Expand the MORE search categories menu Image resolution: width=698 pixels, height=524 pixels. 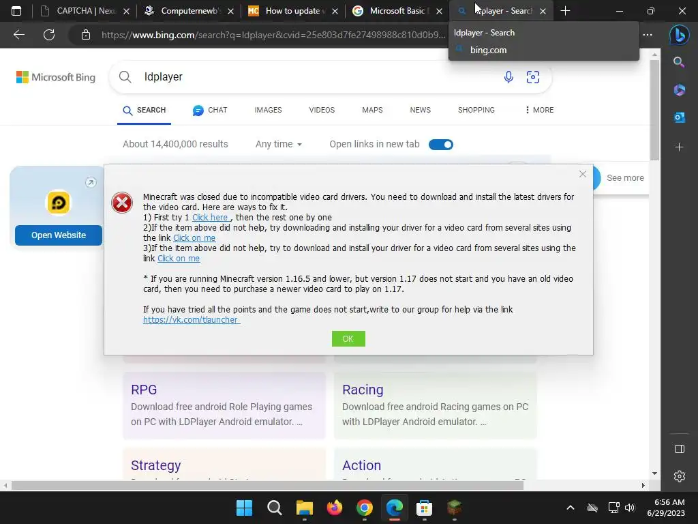(x=539, y=110)
